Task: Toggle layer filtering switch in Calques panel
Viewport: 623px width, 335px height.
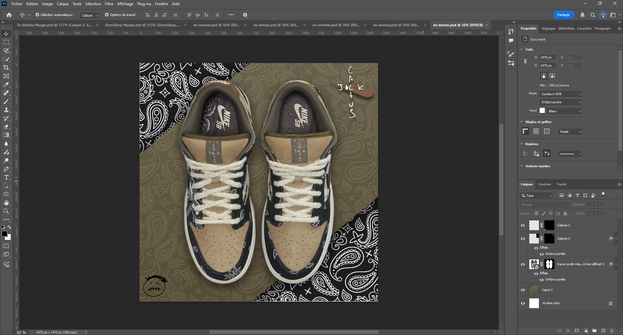Action: click(603, 195)
